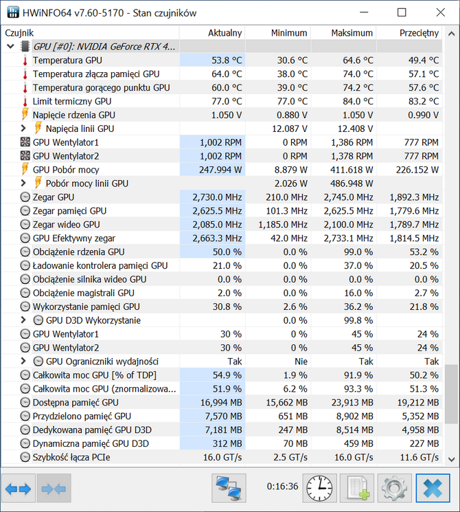Select Przydzielono pamięć GPU row
This screenshot has width=460, height=512.
coord(222,416)
